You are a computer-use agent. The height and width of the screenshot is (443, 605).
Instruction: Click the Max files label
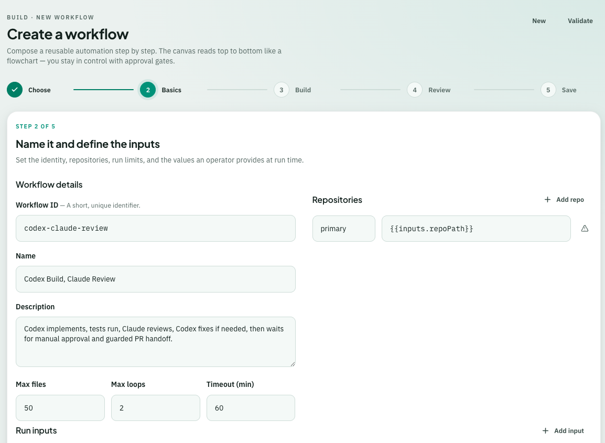pos(31,384)
